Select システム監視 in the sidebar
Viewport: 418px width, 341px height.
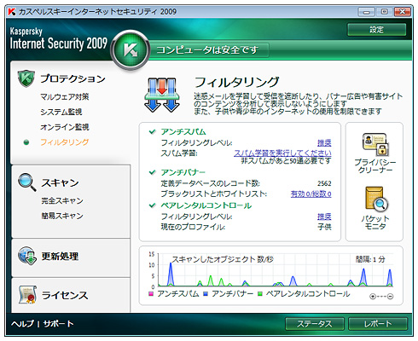[61, 112]
